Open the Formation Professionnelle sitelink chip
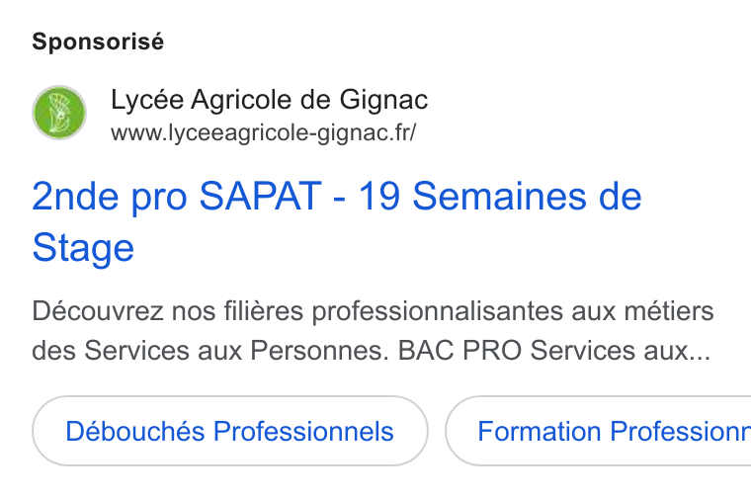 598,431
